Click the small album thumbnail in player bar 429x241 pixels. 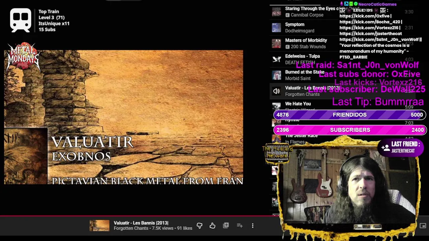99,226
